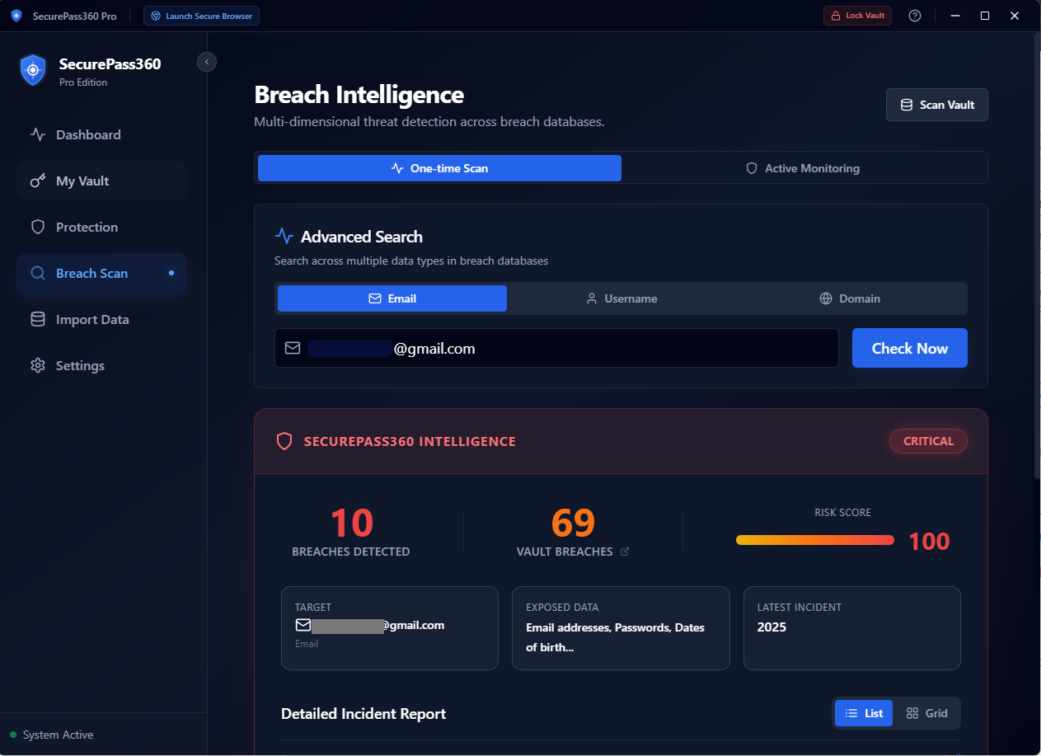Click the email address input field
This screenshot has height=756, width=1041.
pyautogui.click(x=556, y=348)
